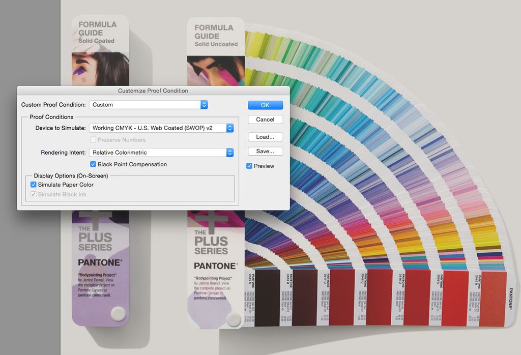The height and width of the screenshot is (355, 521).
Task: Turn off the Preview checkbox
Action: (249, 166)
